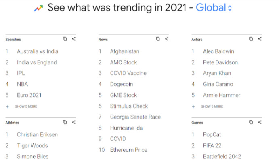The image size is (279, 166).
Task: Open the Australia vs India search
Action: [38, 51]
